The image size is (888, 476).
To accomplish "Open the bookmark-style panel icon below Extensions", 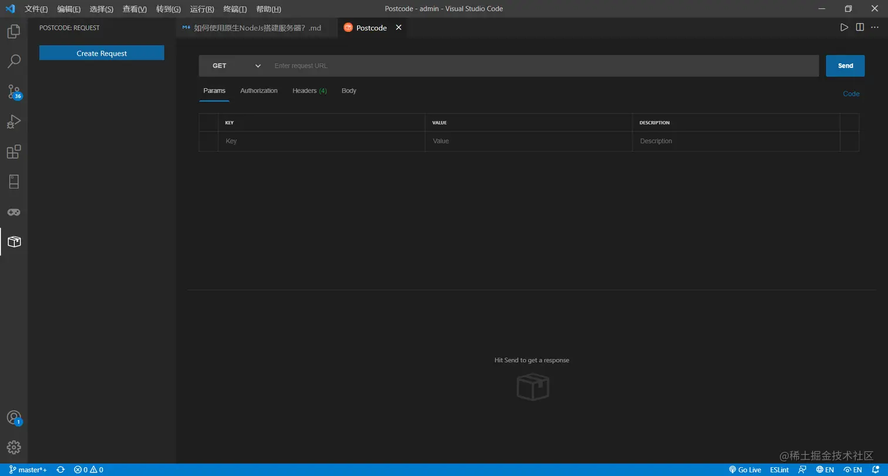I will pos(14,182).
